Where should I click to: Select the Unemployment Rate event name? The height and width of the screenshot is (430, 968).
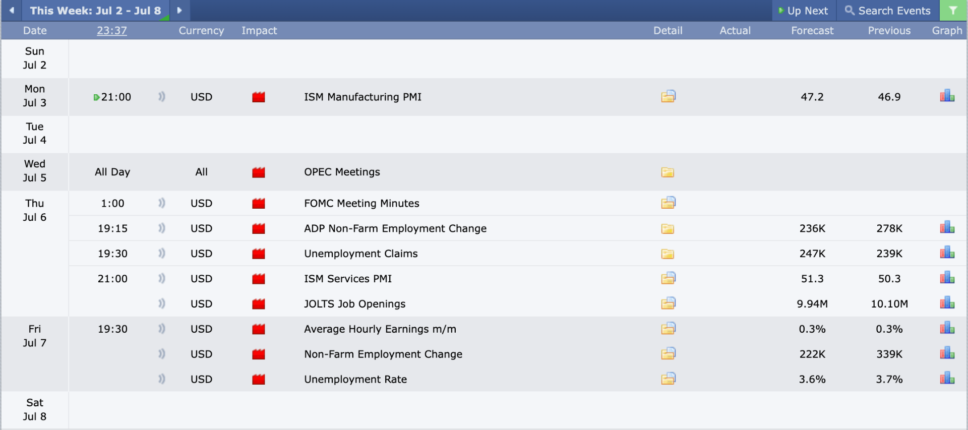355,380
